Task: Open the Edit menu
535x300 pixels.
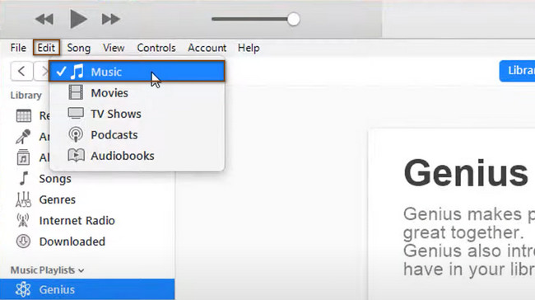Action: pyautogui.click(x=46, y=48)
